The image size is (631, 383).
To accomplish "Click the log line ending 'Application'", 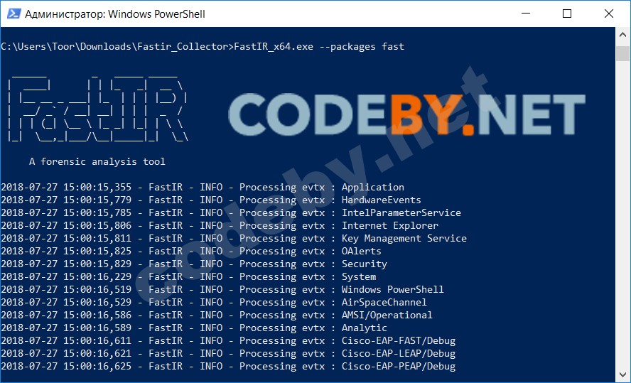I will (x=203, y=188).
